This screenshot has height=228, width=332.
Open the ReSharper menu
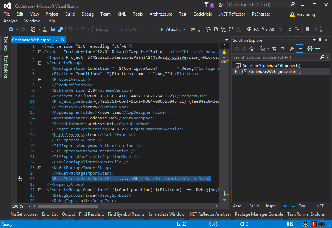pyautogui.click(x=261, y=14)
